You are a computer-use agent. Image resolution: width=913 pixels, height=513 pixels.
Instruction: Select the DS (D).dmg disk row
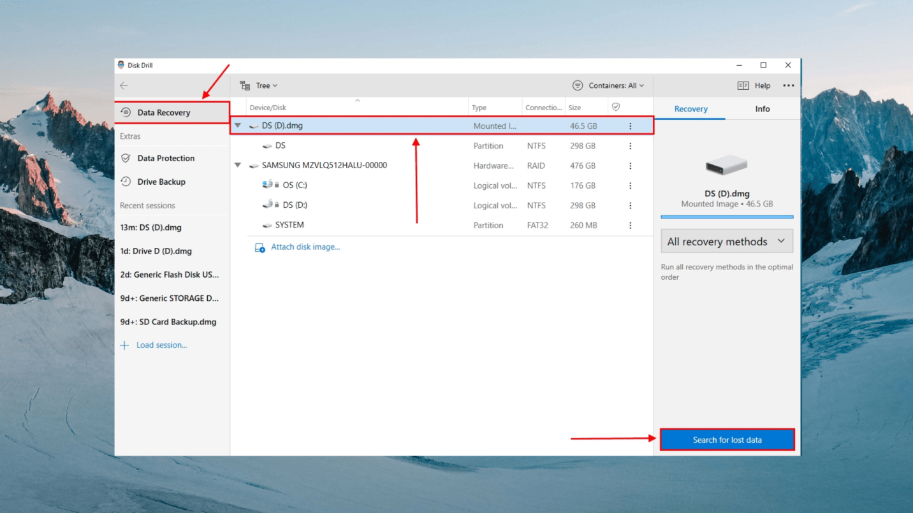pos(442,126)
